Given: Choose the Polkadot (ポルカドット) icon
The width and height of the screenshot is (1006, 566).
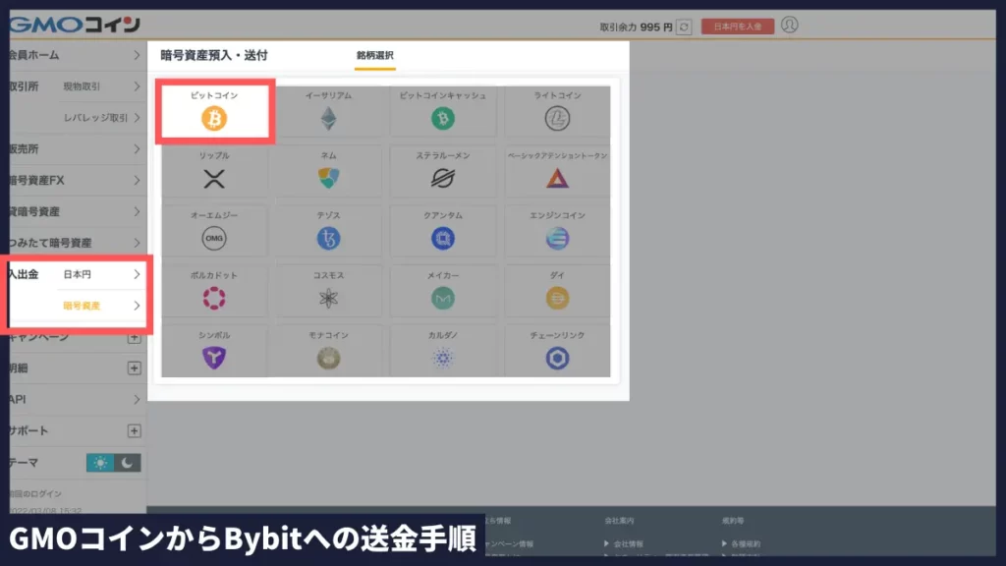Looking at the screenshot, I should (x=214, y=299).
